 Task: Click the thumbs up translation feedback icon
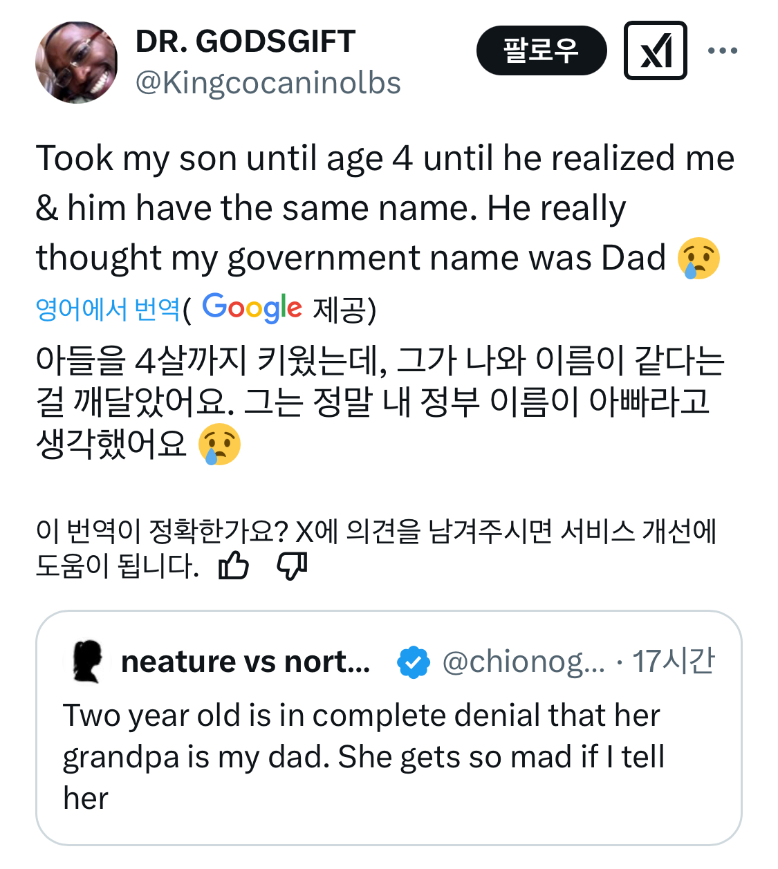(233, 566)
